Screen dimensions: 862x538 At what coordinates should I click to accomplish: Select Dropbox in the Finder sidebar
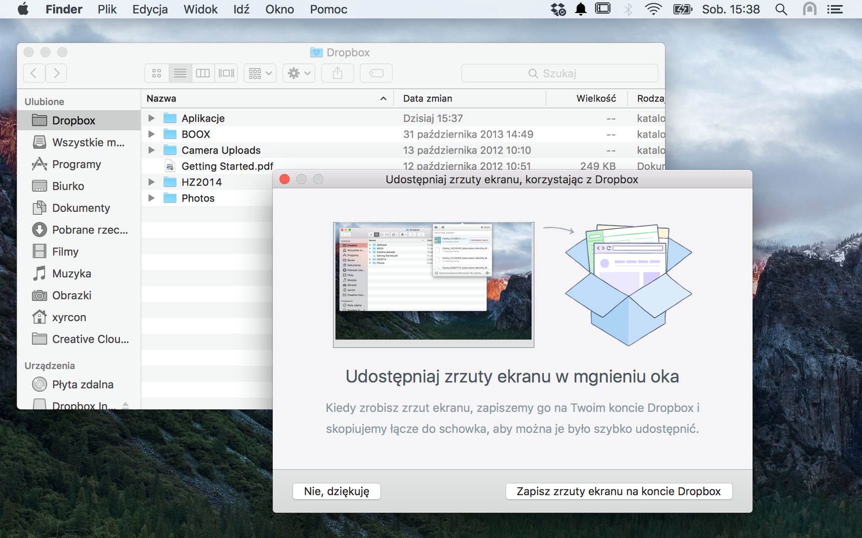point(79,121)
